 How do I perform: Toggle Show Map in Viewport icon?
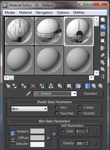[78, 86]
